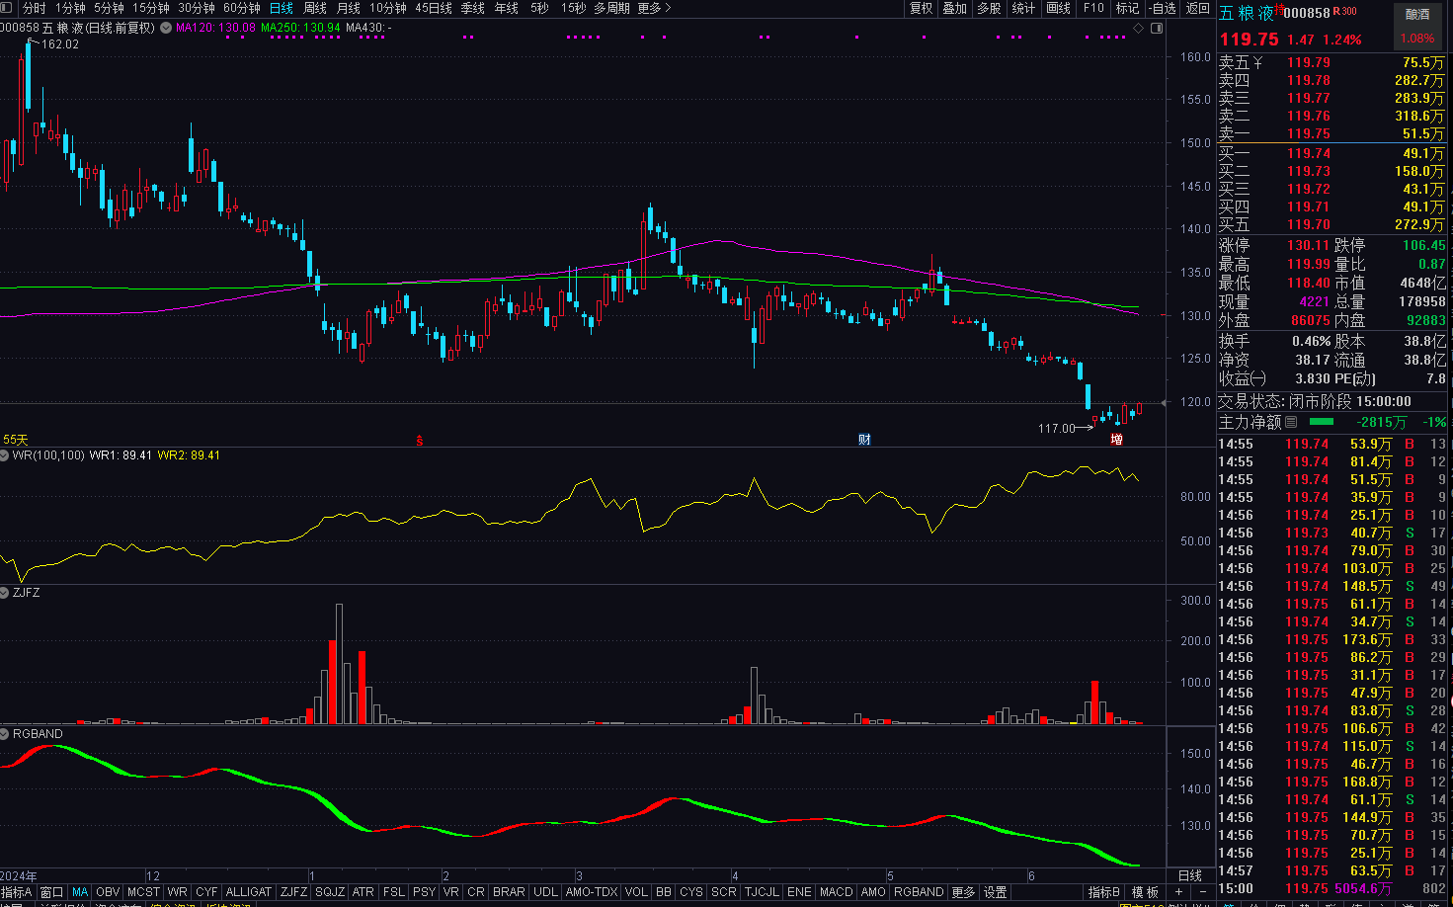
Task: Select the MACD indicator tab
Action: 836,892
